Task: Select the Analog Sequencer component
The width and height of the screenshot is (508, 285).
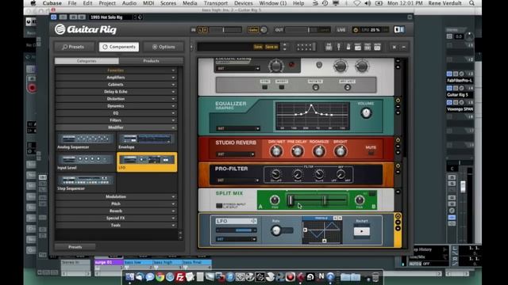Action: point(86,142)
